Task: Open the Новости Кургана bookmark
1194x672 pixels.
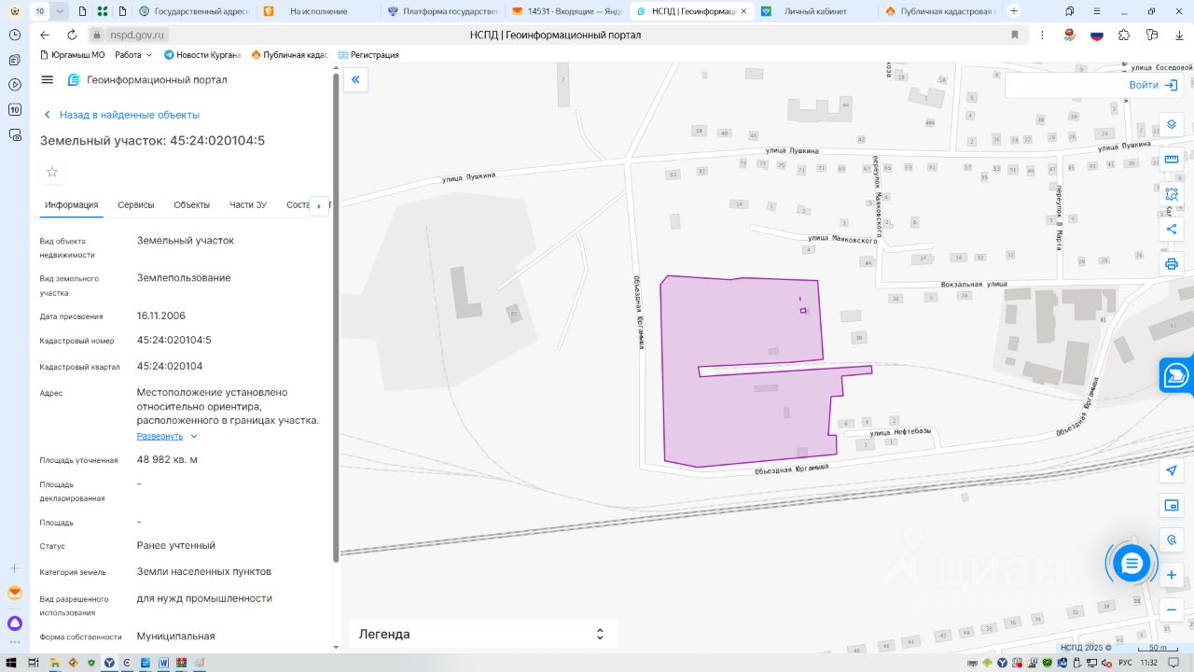Action: [202, 55]
